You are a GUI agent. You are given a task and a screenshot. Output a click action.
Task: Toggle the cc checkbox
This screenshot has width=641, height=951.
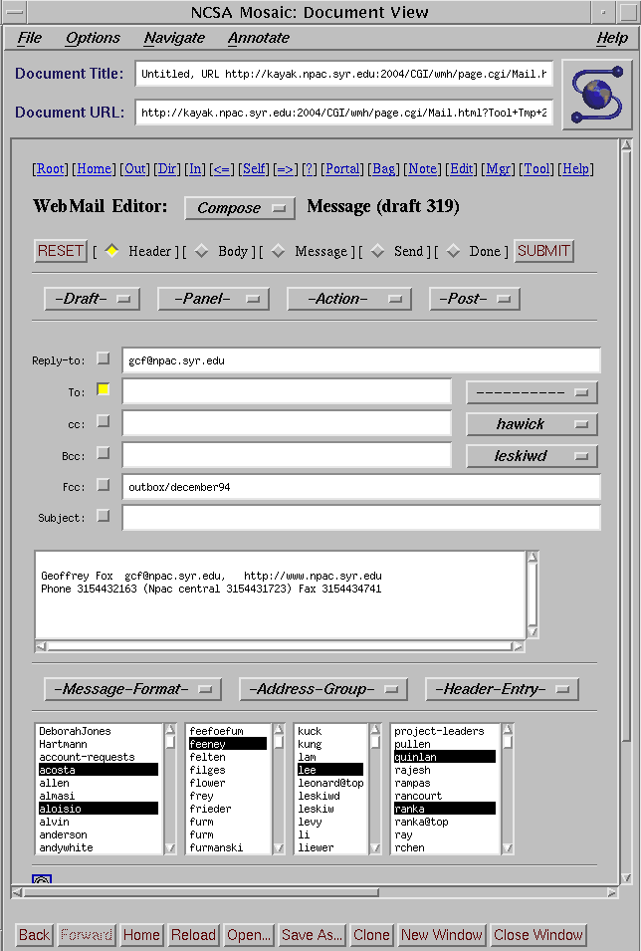104,421
